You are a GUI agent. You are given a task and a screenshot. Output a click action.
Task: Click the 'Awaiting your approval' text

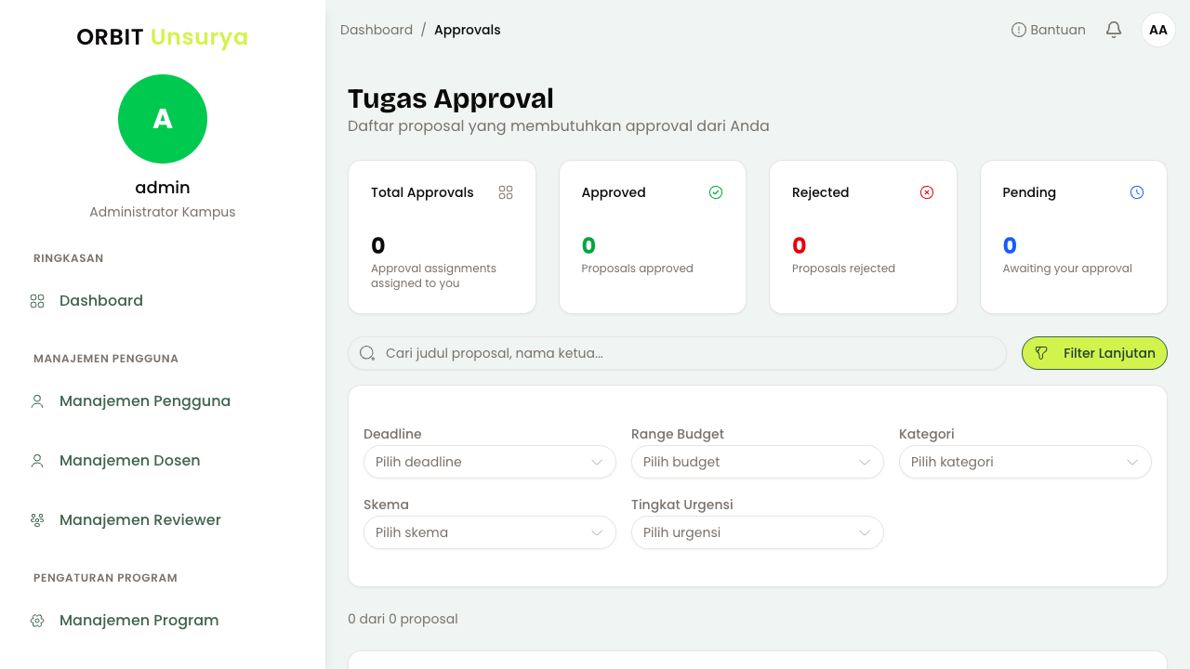(1067, 269)
